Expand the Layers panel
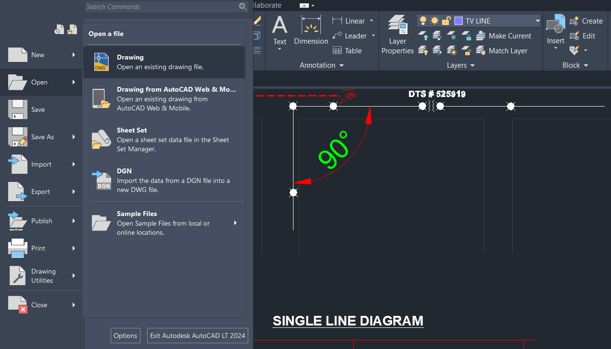611x349 pixels. pos(460,65)
